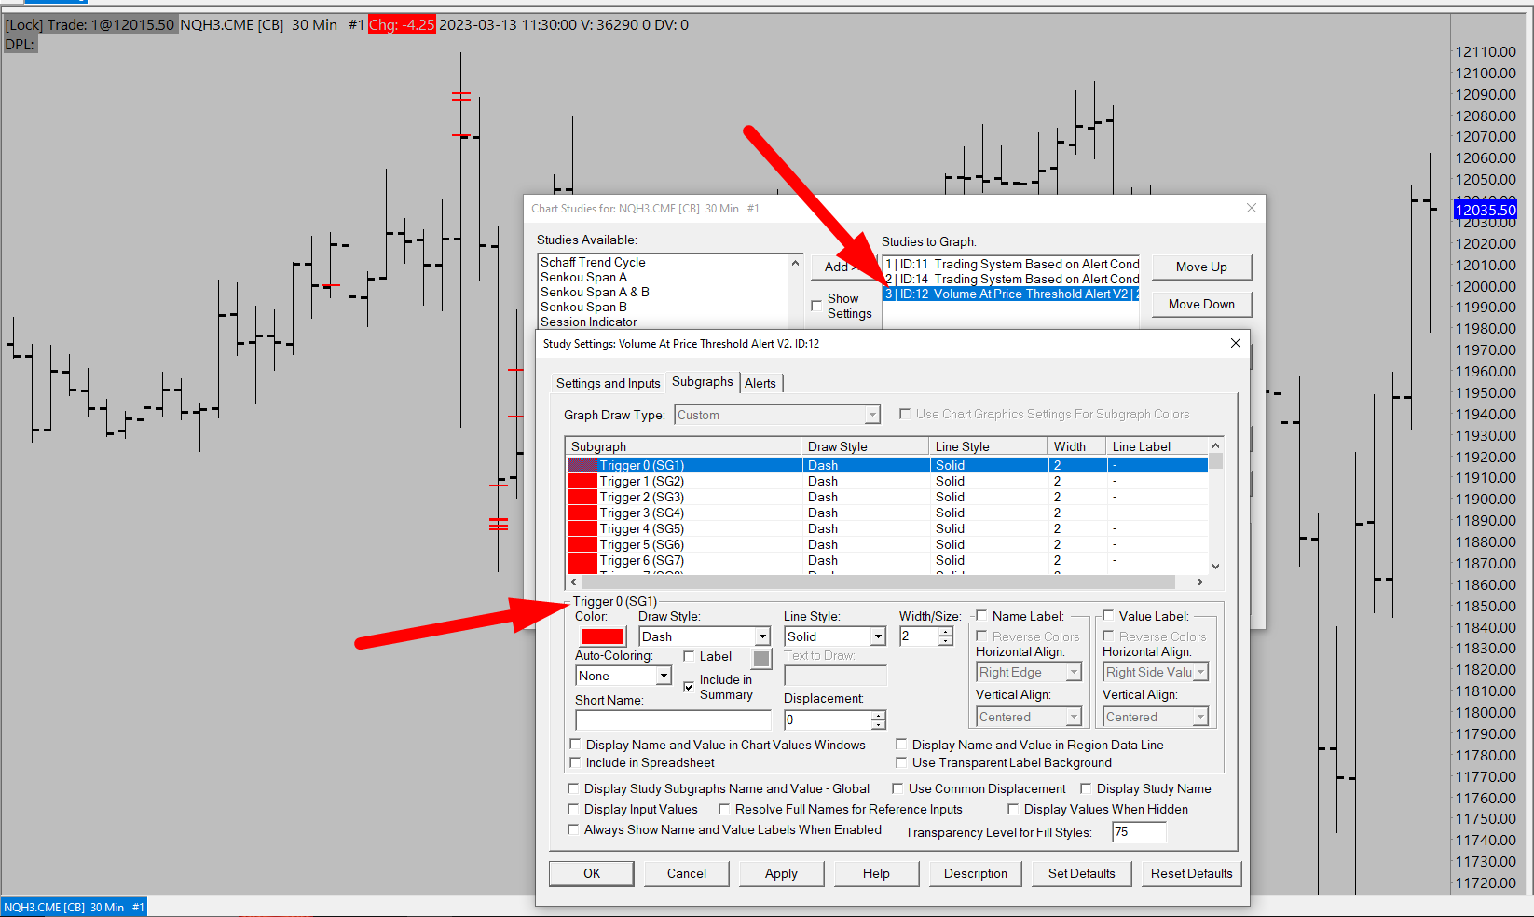Enable Use Transparent Label Background
Screen dimensions: 1534x917
tap(901, 762)
